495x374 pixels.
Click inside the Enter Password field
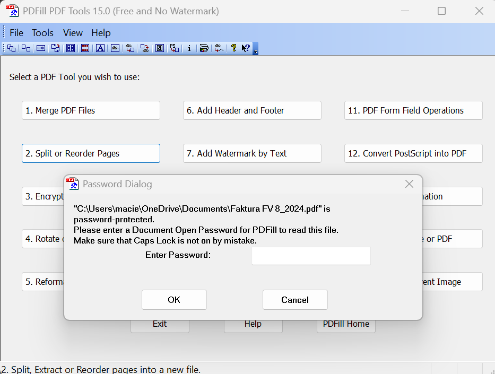[311, 256]
